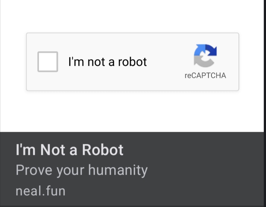Click the dark blue arrow of reCAPTCHA logo
Image resolution: width=266 pixels, height=207 pixels.
coord(211,50)
